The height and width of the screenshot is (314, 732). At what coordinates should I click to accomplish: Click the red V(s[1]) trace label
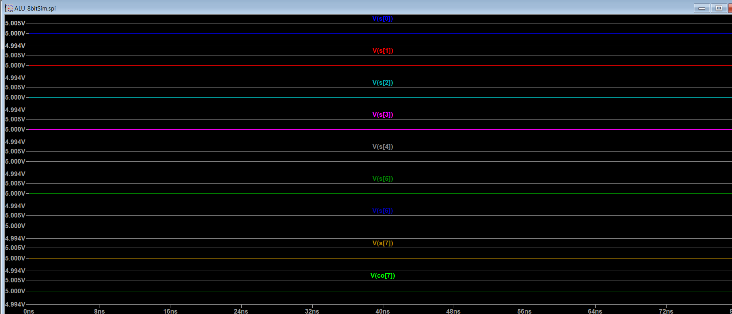point(383,51)
